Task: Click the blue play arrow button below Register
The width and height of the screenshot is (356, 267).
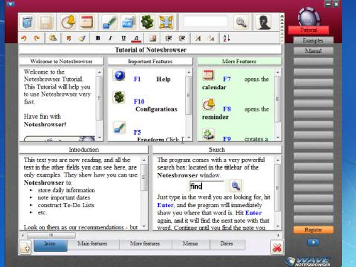Action: [x=313, y=242]
